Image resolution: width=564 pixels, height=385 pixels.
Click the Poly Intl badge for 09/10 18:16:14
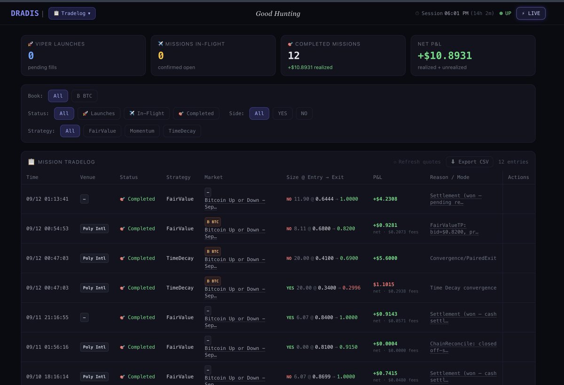click(x=94, y=377)
